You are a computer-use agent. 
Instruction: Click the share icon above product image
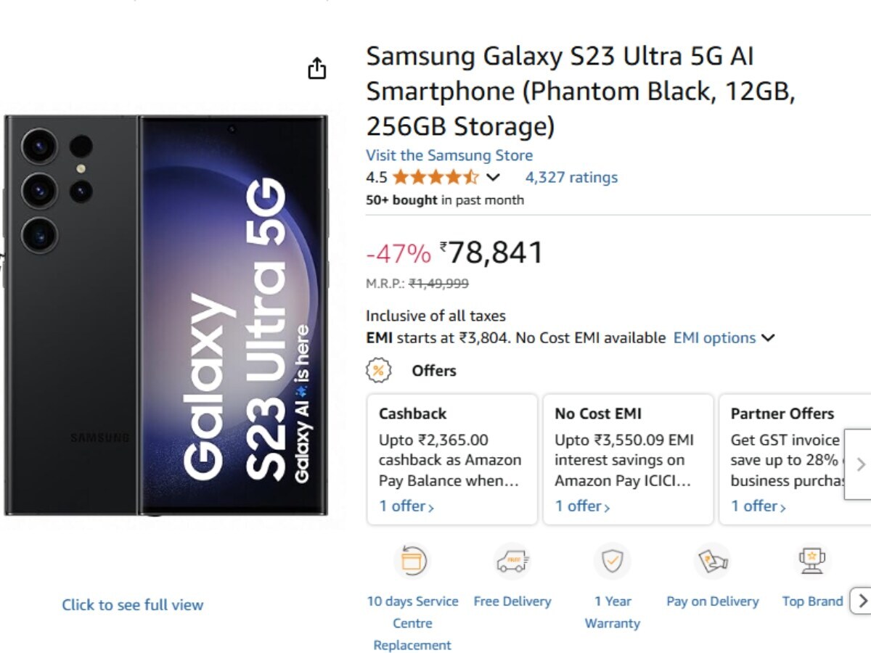click(317, 69)
